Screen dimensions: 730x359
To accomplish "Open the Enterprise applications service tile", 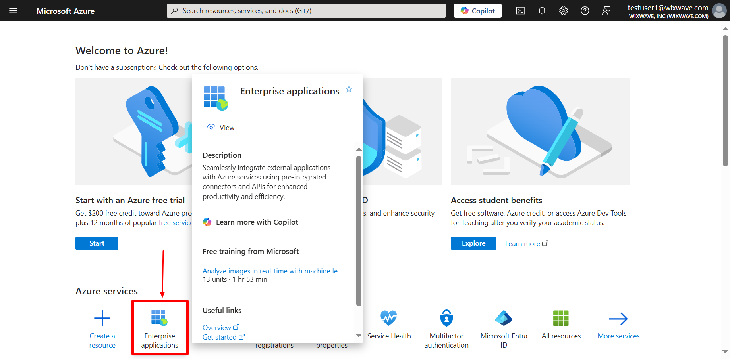I will [x=160, y=328].
